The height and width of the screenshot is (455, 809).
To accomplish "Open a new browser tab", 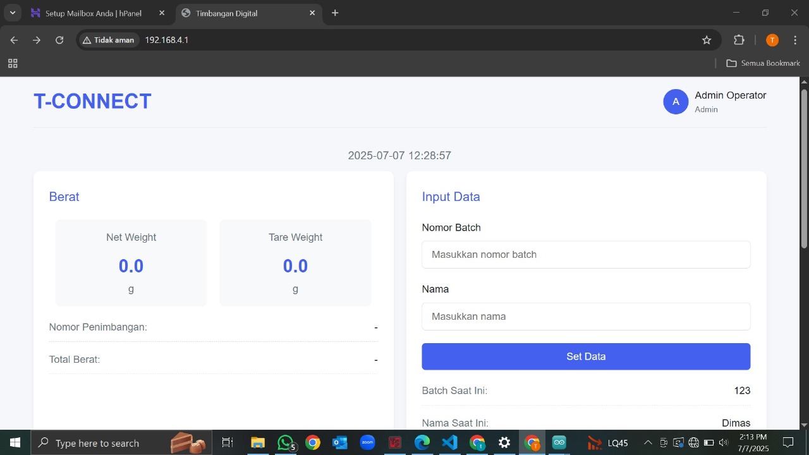I will (335, 13).
